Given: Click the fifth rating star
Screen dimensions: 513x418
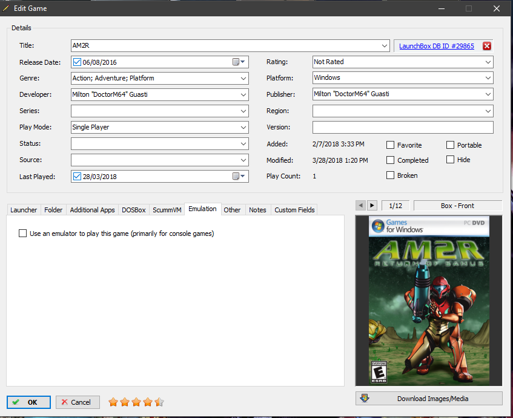Looking at the screenshot, I should tap(159, 402).
